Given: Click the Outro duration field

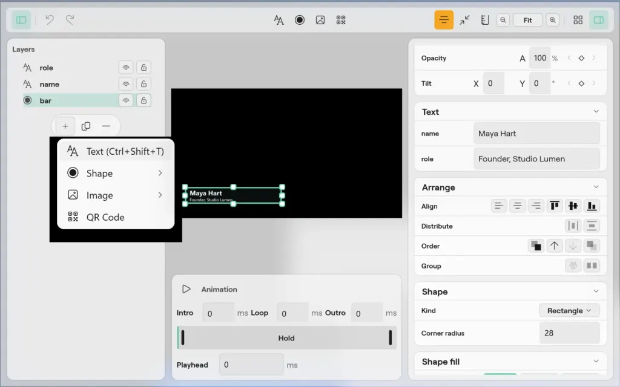Looking at the screenshot, I should click(366, 313).
